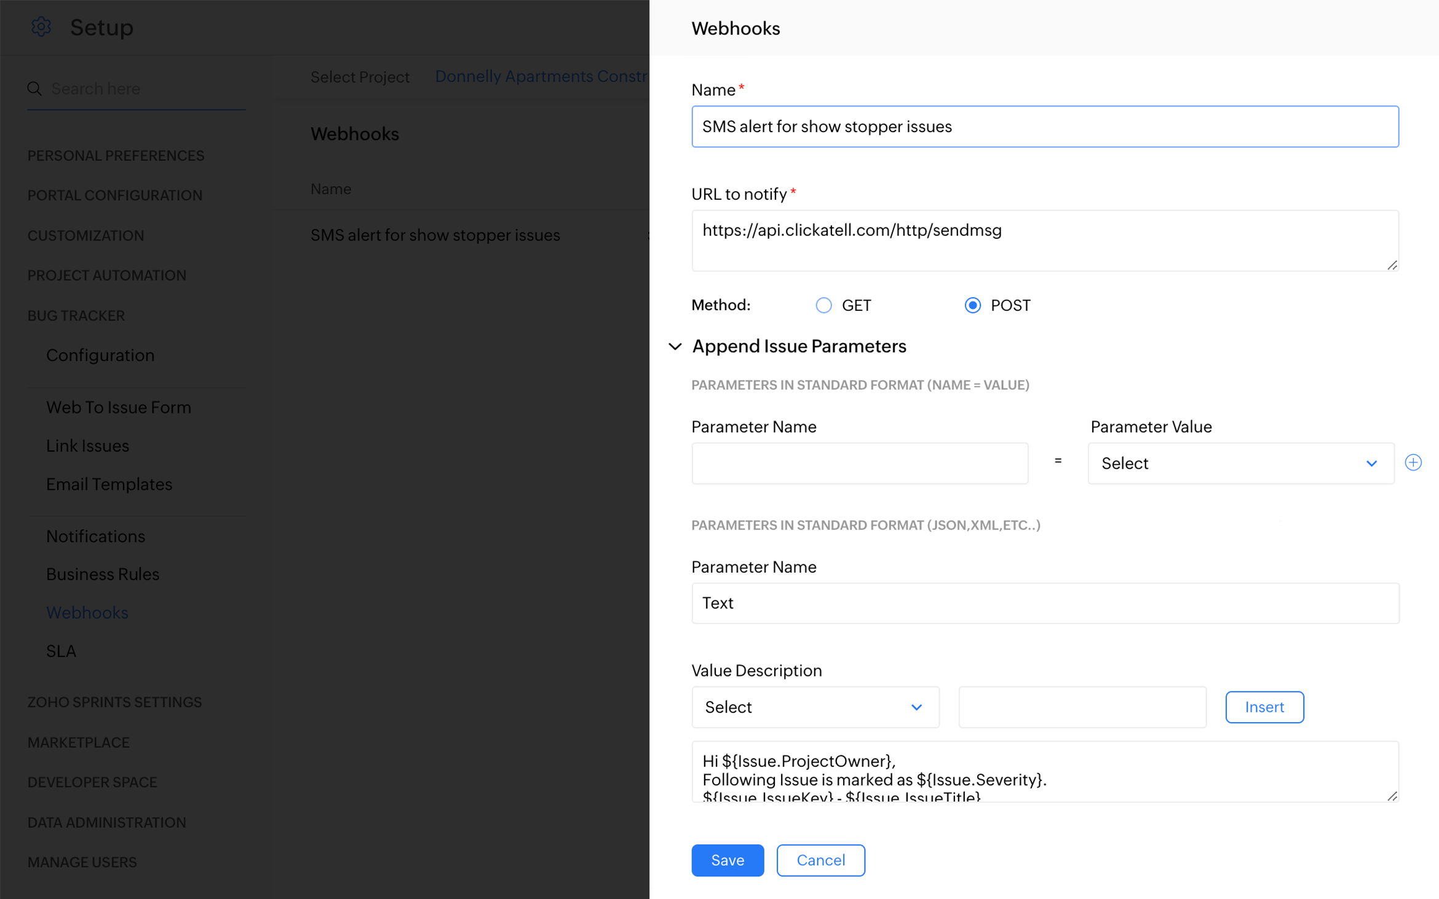Add another parameter with plus icon
Screen dimensions: 1439x899
point(1413,463)
